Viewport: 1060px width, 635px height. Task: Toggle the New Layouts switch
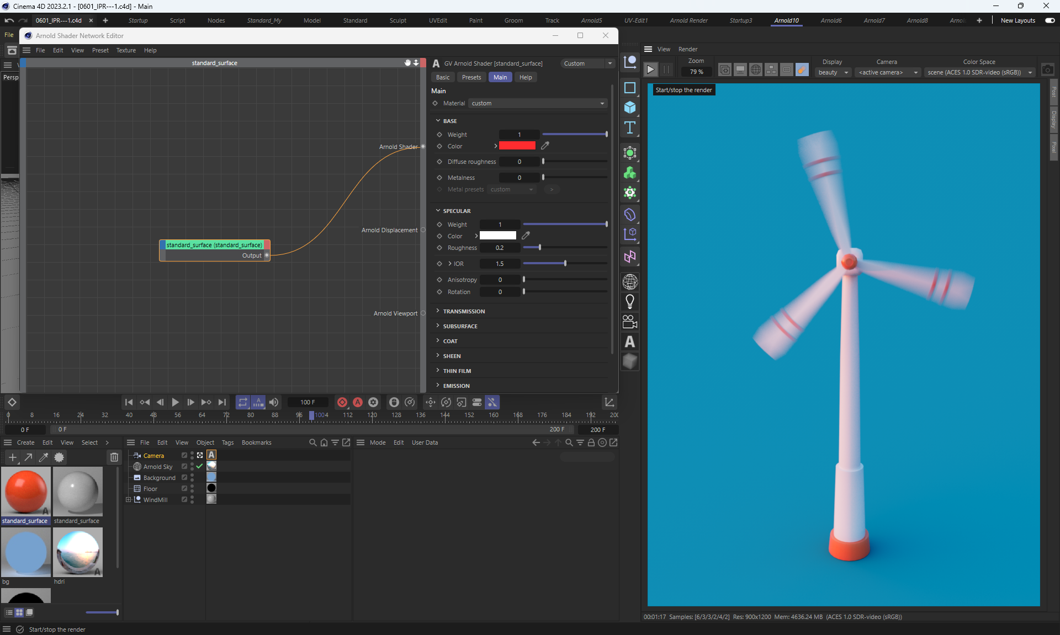[x=1050, y=20]
